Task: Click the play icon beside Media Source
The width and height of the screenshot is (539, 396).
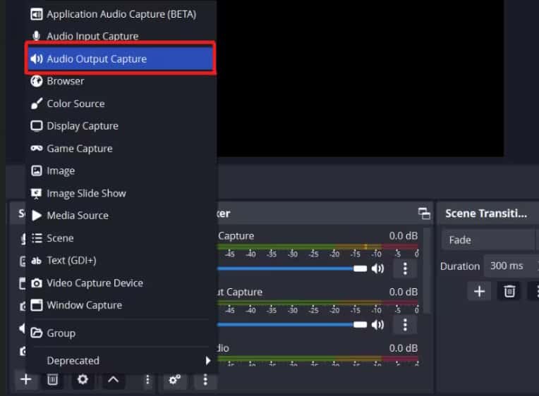Action: (x=37, y=216)
